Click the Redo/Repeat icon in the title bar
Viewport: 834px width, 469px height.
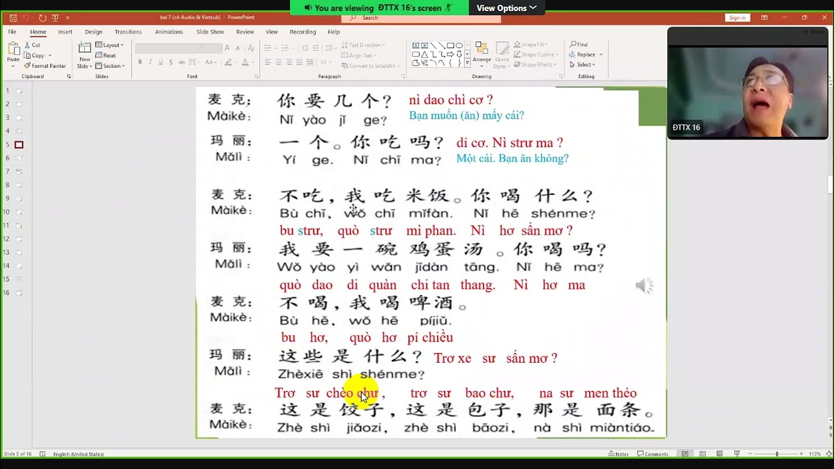point(42,18)
